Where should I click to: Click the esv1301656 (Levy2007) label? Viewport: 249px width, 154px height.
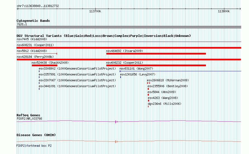(138, 74)
